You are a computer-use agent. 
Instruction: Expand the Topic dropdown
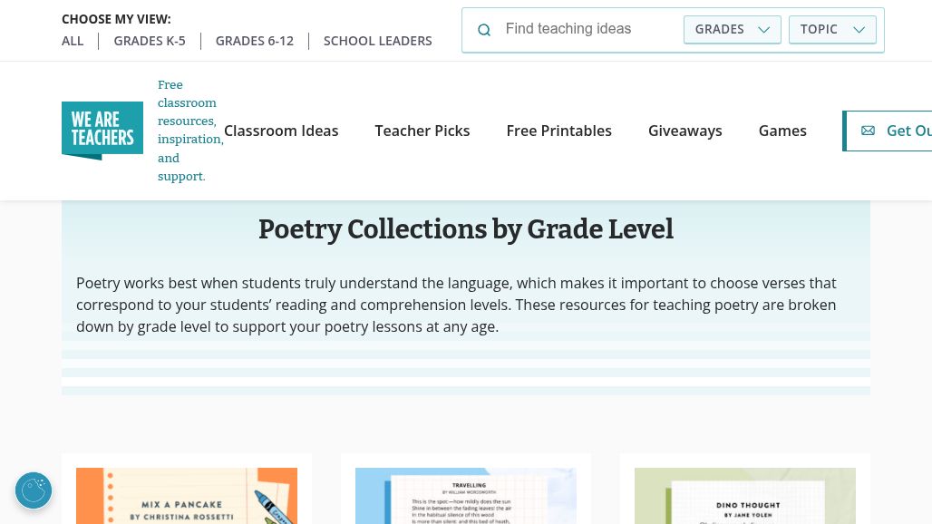pyautogui.click(x=831, y=29)
